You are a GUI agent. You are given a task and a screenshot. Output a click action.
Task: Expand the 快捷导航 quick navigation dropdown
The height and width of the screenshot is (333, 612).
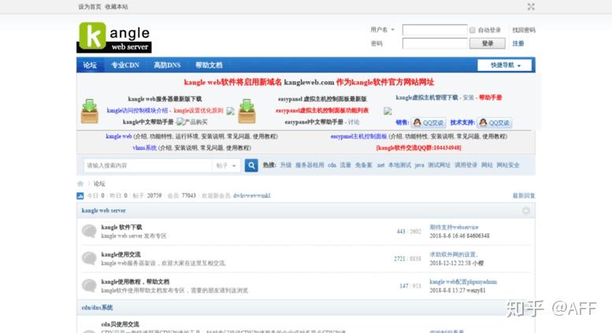[x=504, y=65]
